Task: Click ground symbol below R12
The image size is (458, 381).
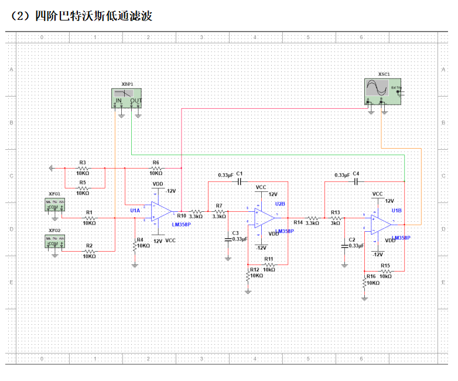Action: point(248,291)
